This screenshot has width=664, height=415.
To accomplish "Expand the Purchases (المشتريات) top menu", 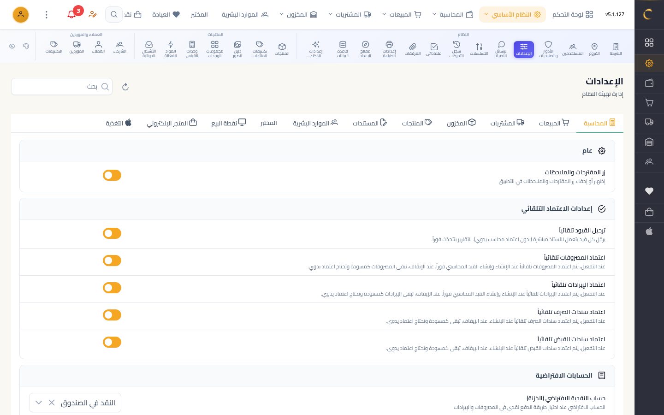I will coord(350,14).
